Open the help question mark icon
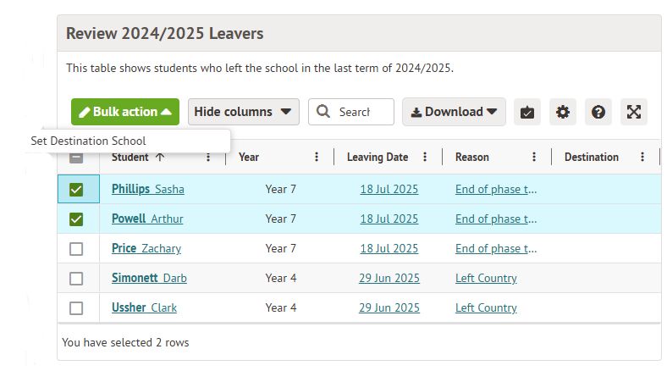 [x=598, y=112]
